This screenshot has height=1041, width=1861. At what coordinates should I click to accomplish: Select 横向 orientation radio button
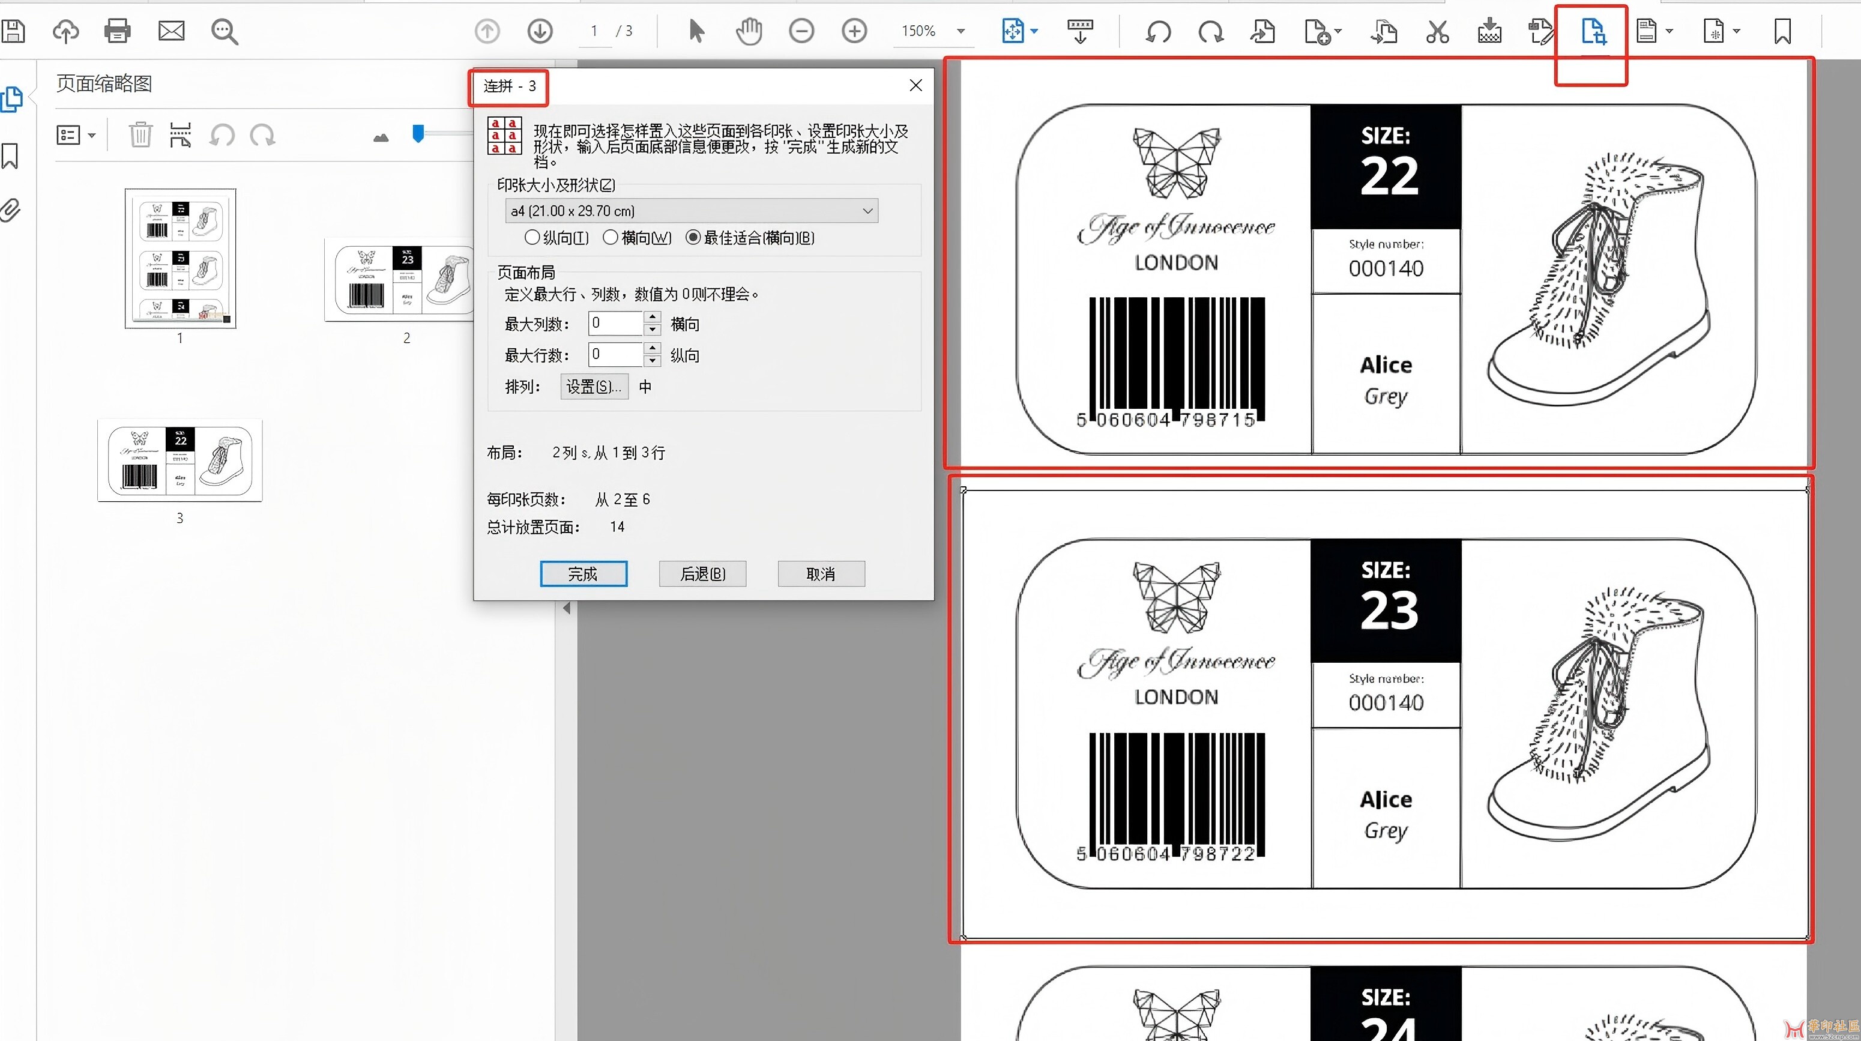[x=611, y=238]
